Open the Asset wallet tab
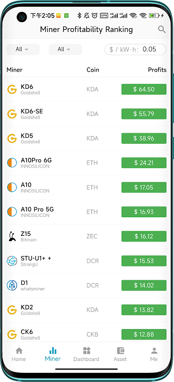 pyautogui.click(x=120, y=354)
